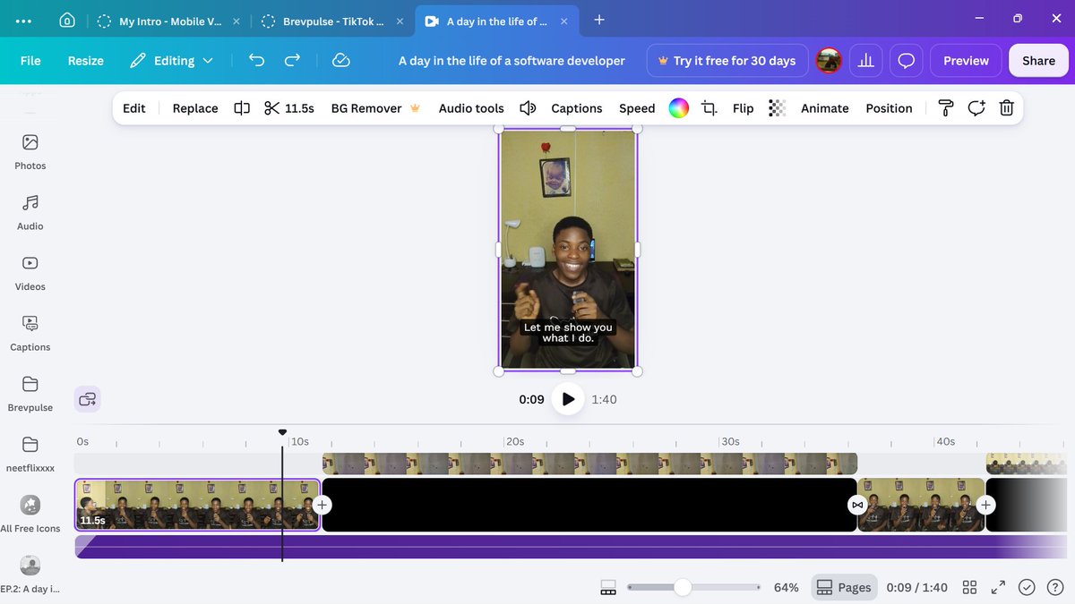The width and height of the screenshot is (1075, 604).
Task: Play the video from 0:09
Action: point(568,399)
